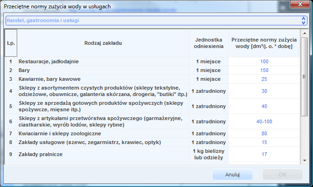The height and width of the screenshot is (187, 313).
Task: Click '1 miejsce' unit in Bary row
Action: 209,70
